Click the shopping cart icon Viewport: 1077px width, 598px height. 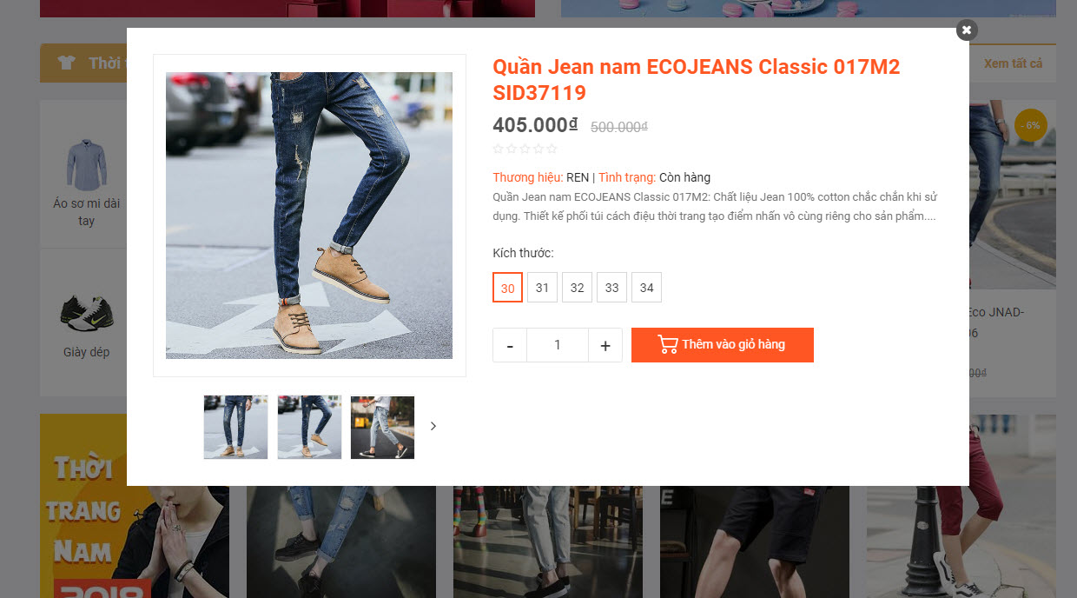668,344
